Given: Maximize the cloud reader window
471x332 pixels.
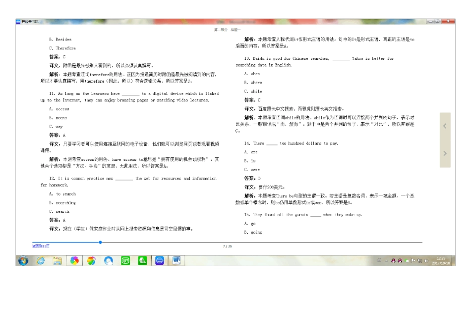Looking at the screenshot, I should coord(438,21).
